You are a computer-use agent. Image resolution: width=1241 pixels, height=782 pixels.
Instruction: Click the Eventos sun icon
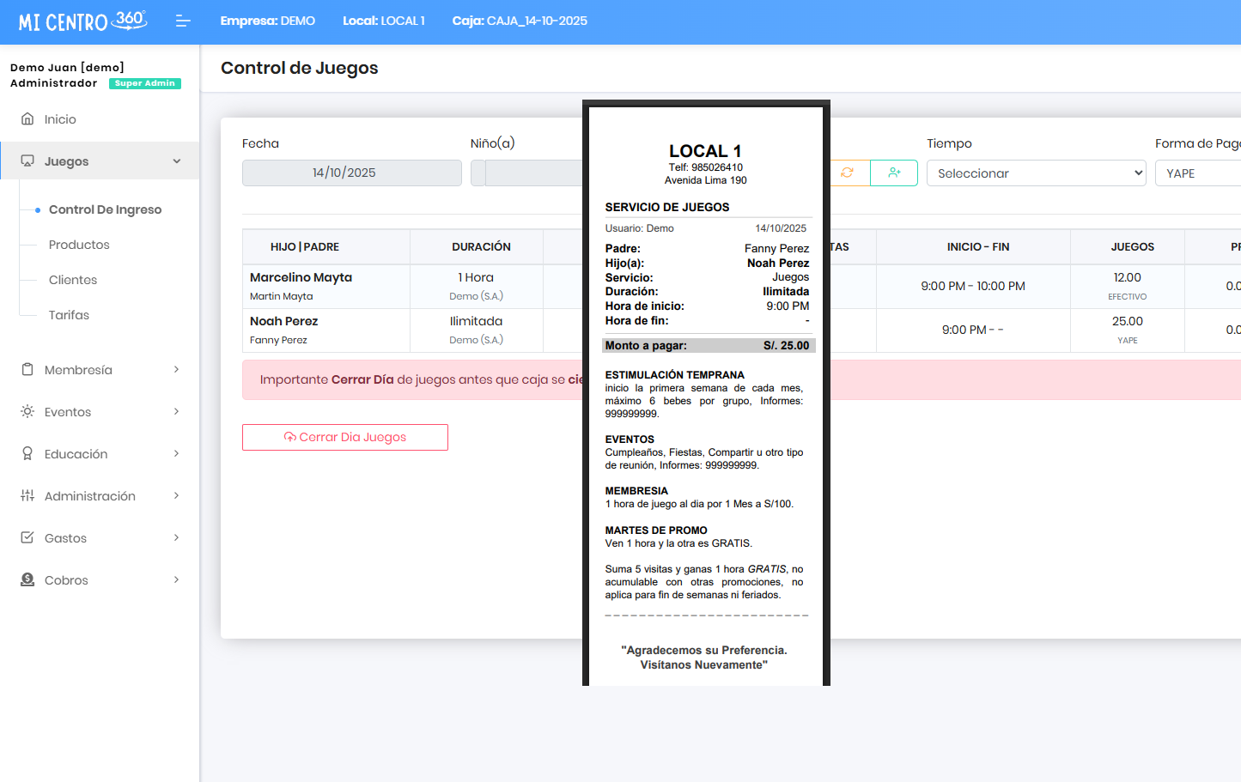(27, 412)
